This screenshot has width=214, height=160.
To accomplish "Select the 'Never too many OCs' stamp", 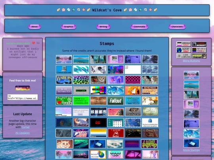I will pyautogui.click(x=64, y=90).
